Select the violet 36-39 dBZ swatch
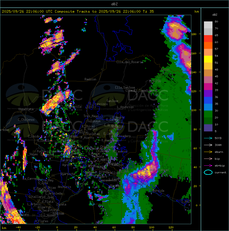 (208, 93)
